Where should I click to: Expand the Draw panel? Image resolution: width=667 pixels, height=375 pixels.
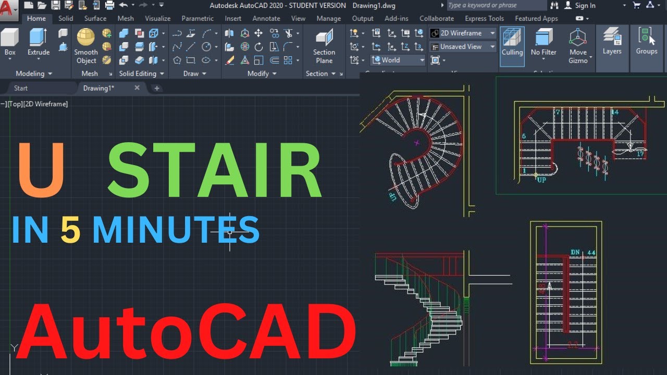195,73
